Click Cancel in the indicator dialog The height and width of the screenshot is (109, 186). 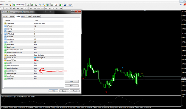pyautogui.click(x=64, y=91)
